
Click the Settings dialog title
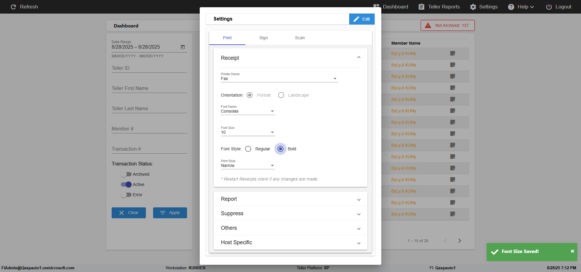(x=223, y=19)
